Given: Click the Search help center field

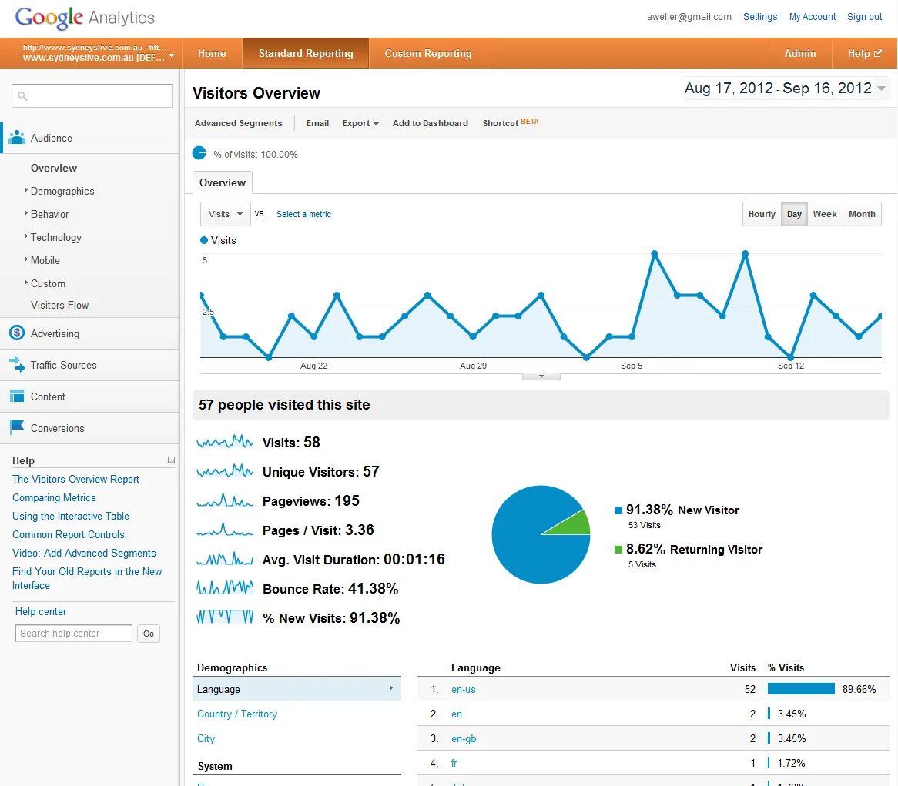Looking at the screenshot, I should coord(74,633).
